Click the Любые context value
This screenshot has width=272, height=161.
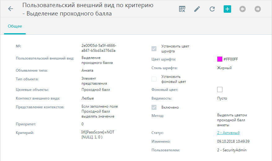(x=88, y=98)
